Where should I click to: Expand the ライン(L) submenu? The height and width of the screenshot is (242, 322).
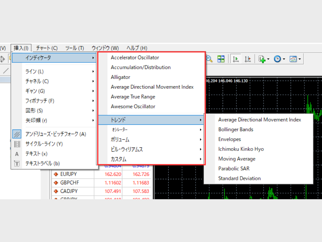(54, 72)
